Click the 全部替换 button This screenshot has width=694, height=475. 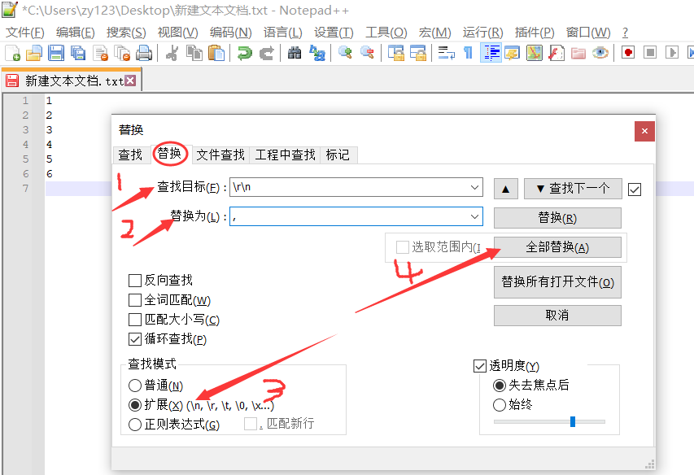click(x=557, y=247)
